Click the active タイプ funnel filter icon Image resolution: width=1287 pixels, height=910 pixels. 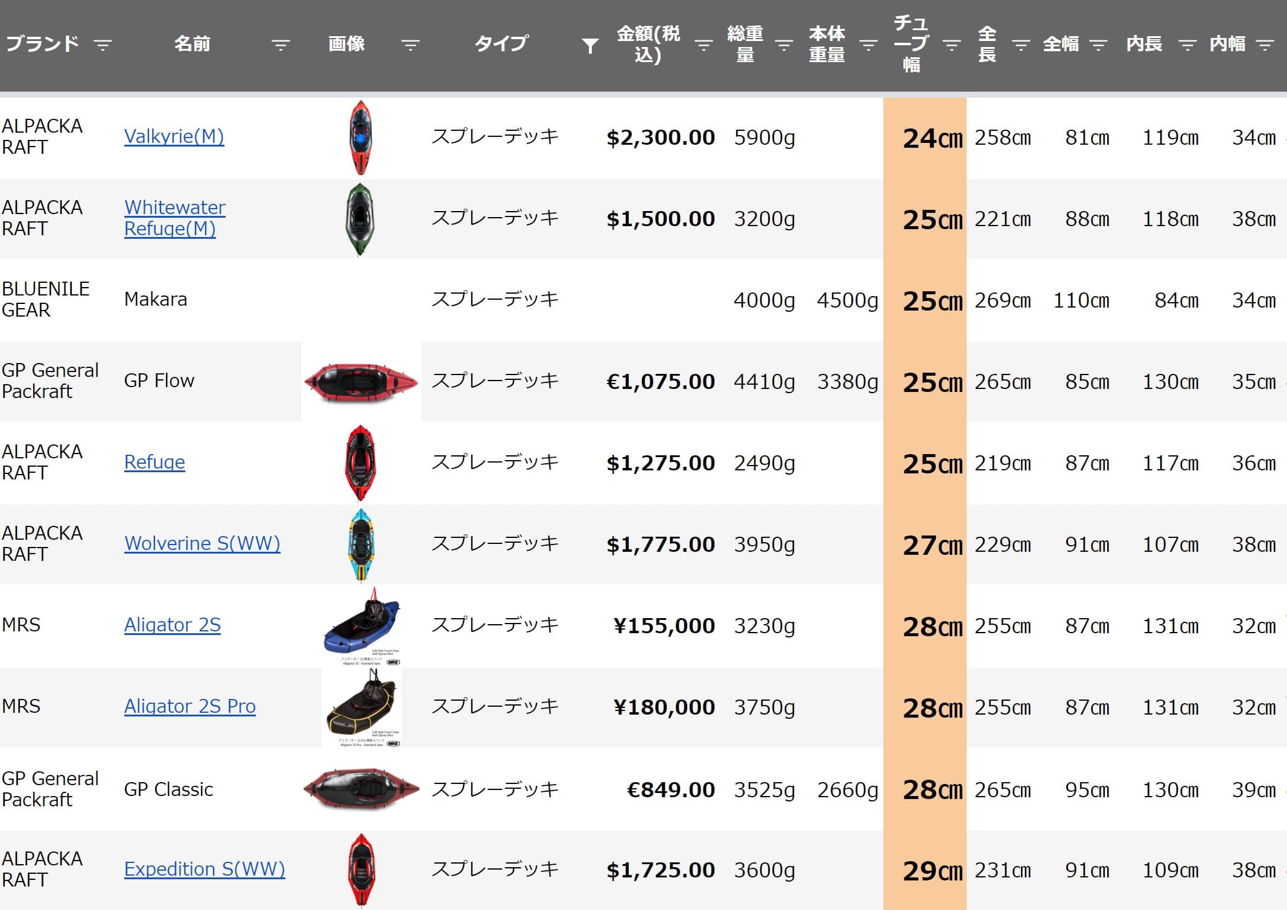pos(590,45)
